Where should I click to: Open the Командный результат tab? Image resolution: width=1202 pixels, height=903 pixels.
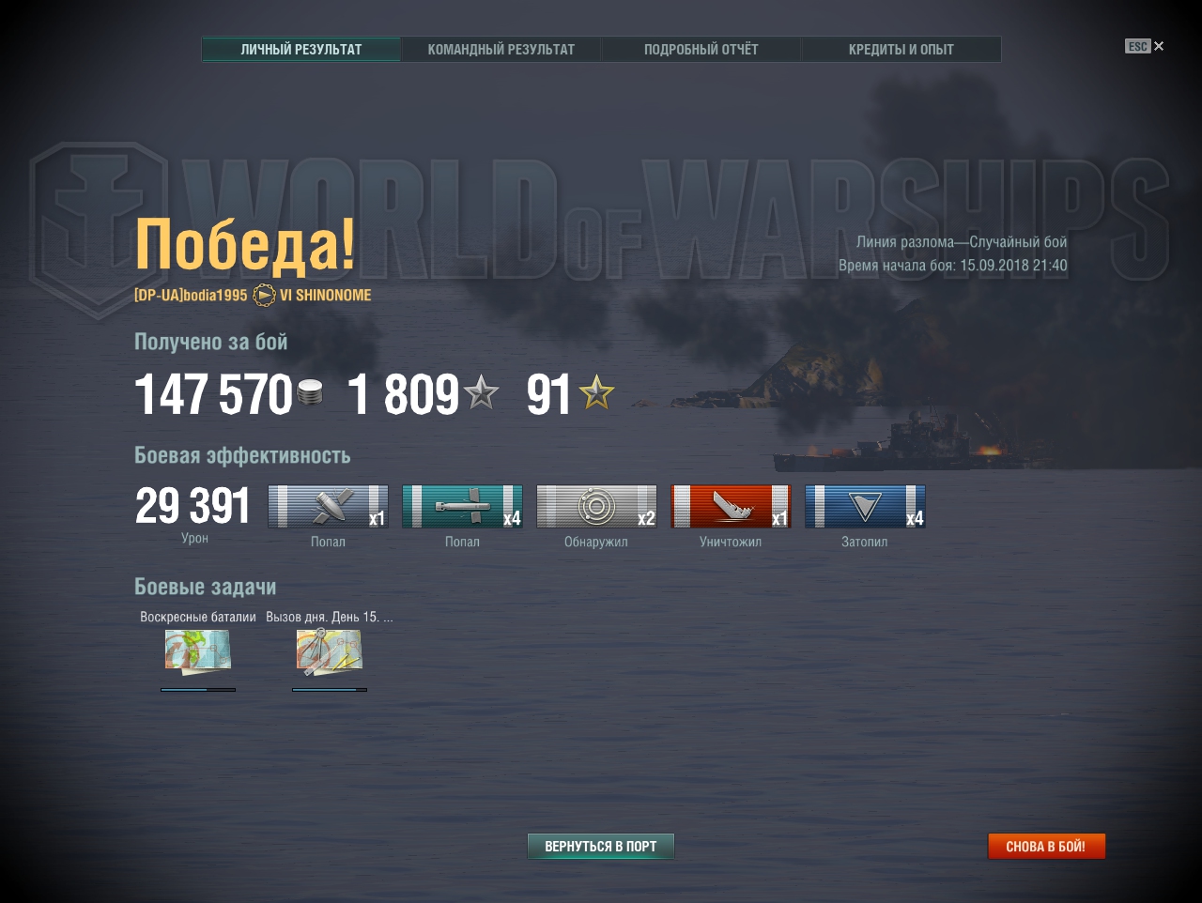(x=501, y=50)
